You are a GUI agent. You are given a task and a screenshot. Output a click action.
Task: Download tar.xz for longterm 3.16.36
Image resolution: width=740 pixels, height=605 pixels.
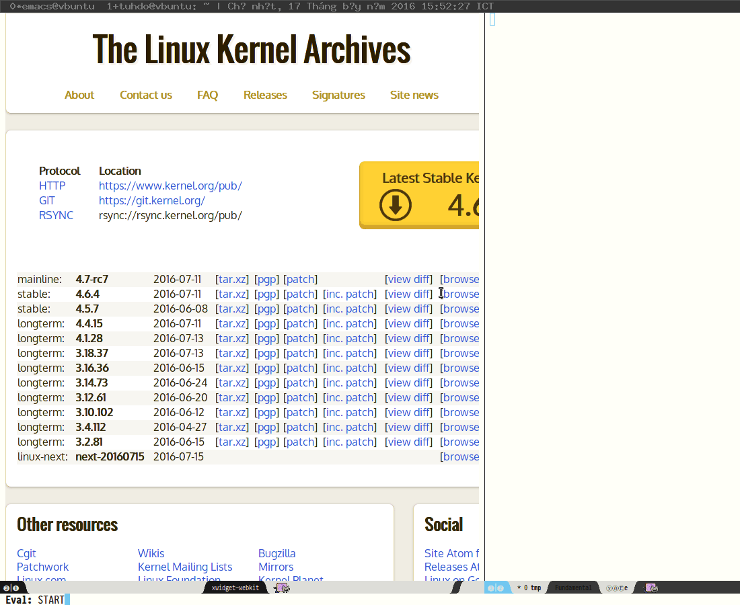point(231,368)
